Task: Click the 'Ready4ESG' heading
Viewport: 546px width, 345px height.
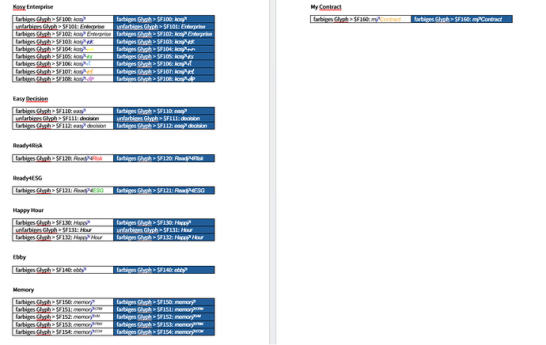Action: click(28, 178)
